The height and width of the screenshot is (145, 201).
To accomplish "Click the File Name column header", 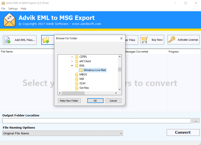I will pyautogui.click(x=7, y=52).
